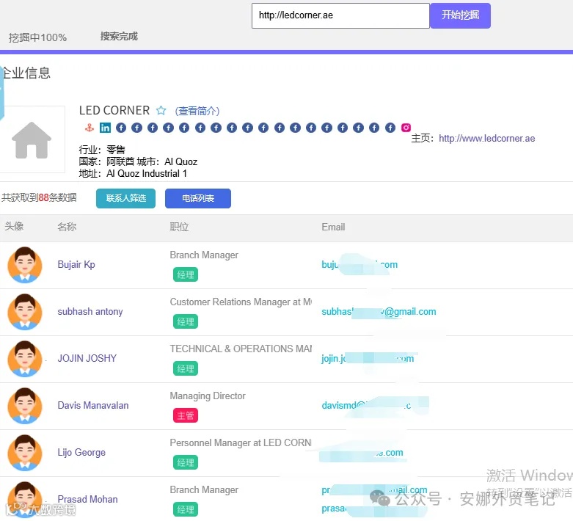Image resolution: width=573 pixels, height=521 pixels.
Task: Click the red anchor icon under LED CORNER
Action: (x=90, y=128)
